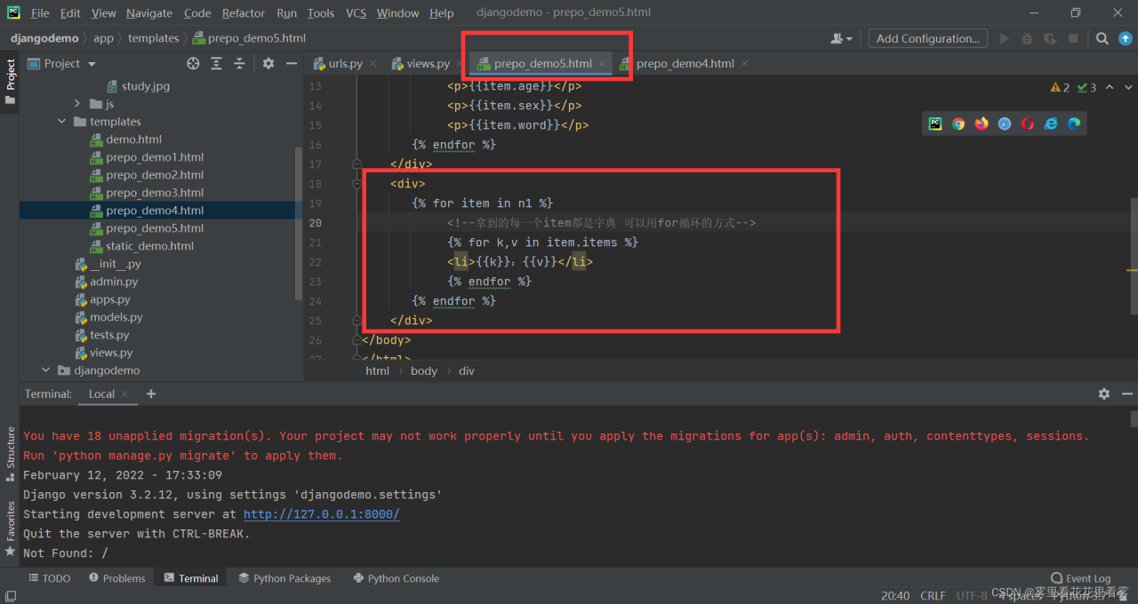Viewport: 1138px width, 604px height.
Task: Toggle the Favorites tool window
Action: [x=11, y=527]
